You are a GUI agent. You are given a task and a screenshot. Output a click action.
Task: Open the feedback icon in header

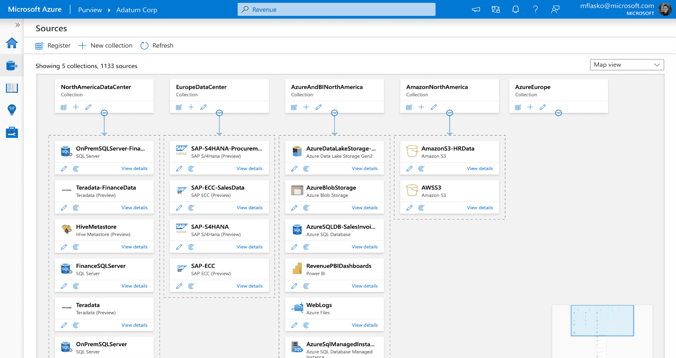coord(555,9)
